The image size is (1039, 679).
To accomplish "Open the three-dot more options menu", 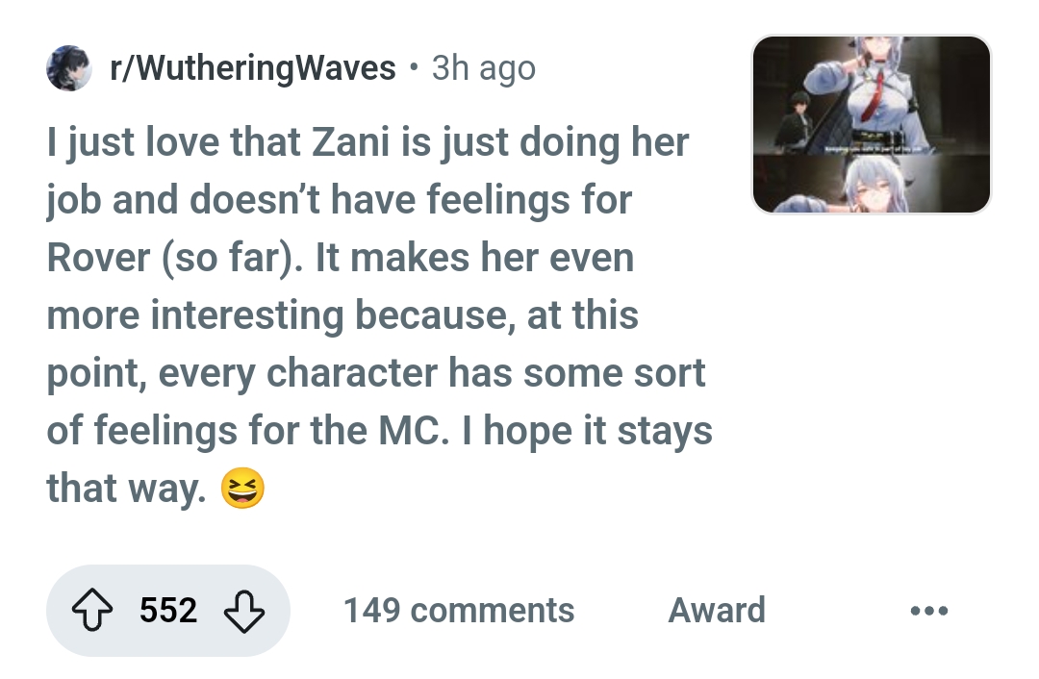I will pyautogui.click(x=929, y=610).
